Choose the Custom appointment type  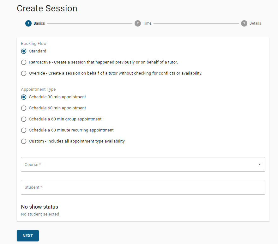pyautogui.click(x=24, y=141)
